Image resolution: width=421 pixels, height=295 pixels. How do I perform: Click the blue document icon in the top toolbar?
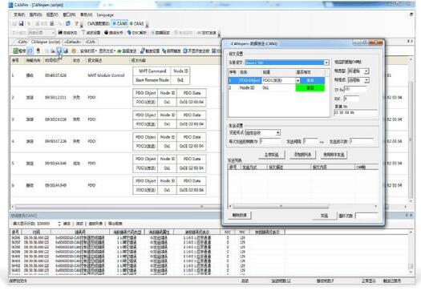[68, 23]
